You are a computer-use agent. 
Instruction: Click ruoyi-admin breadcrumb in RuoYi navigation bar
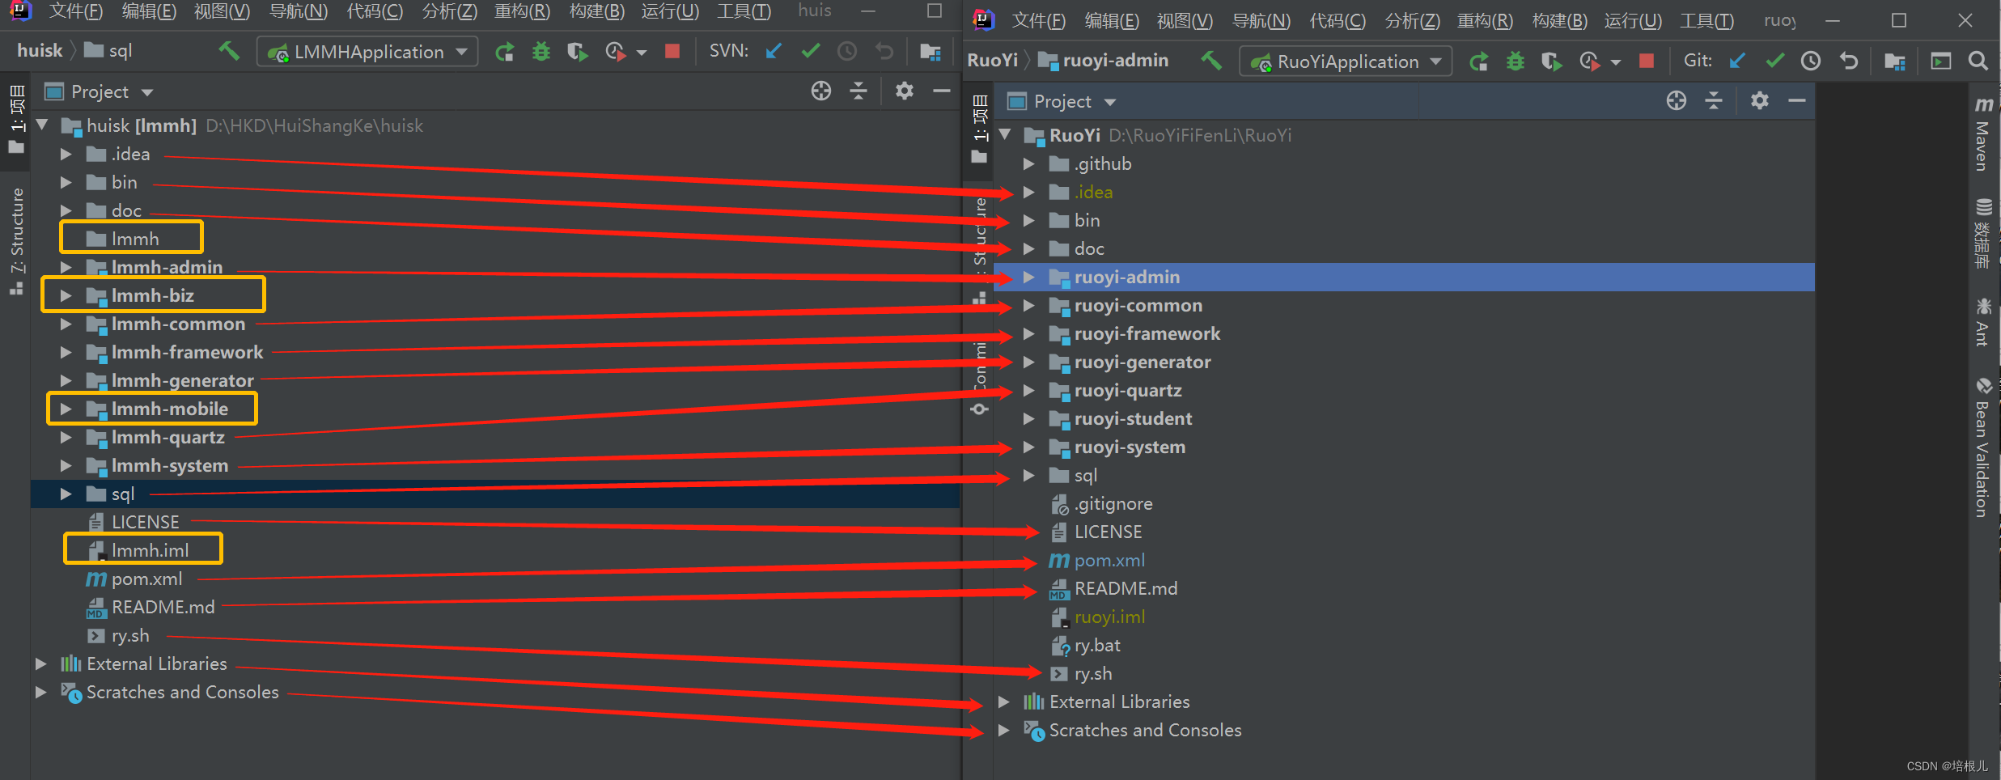click(x=1104, y=60)
